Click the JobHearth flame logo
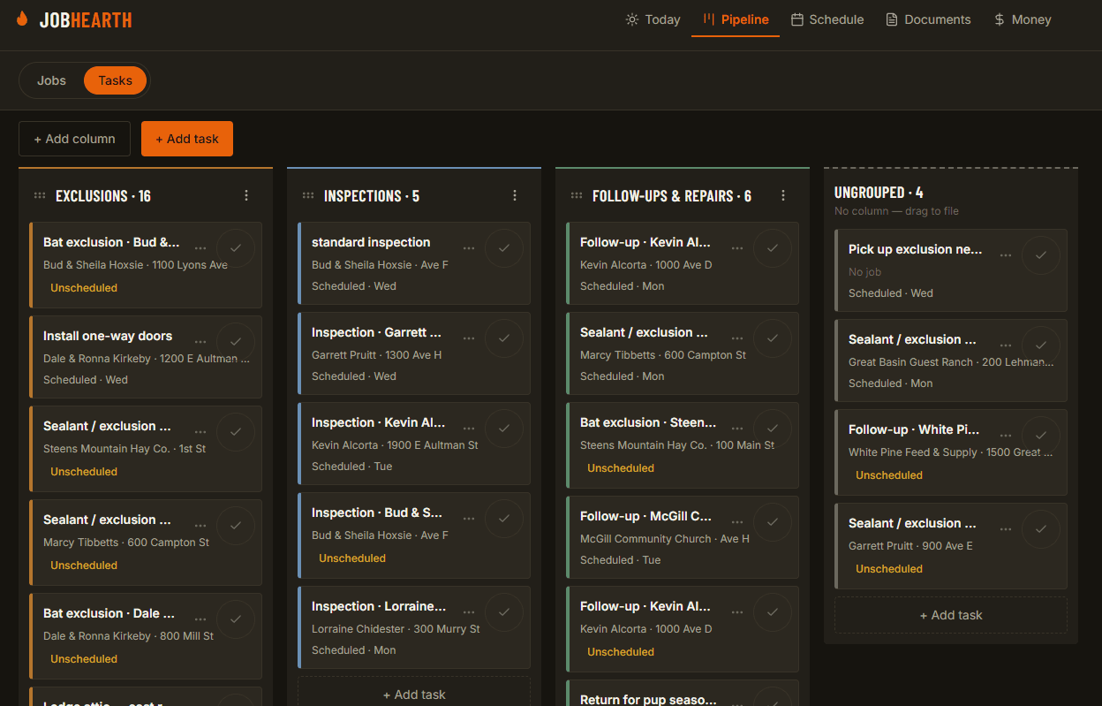 click(22, 19)
